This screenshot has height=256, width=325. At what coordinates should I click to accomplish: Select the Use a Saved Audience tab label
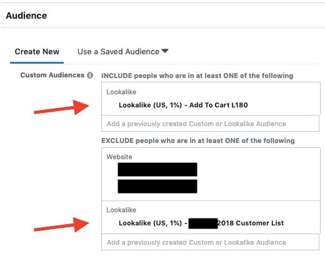pyautogui.click(x=118, y=52)
